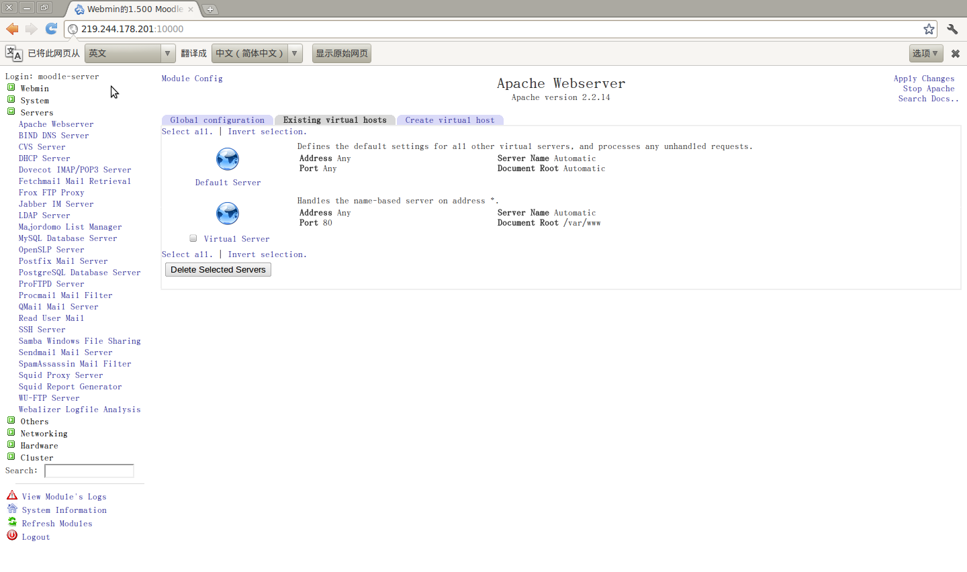The width and height of the screenshot is (967, 572).
Task: Open CVS Server module
Action: click(x=42, y=147)
